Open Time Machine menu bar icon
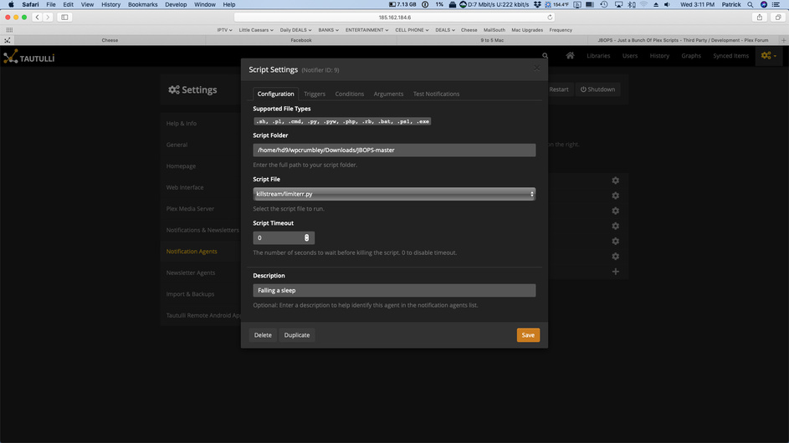This screenshot has height=443, width=789. point(604,4)
